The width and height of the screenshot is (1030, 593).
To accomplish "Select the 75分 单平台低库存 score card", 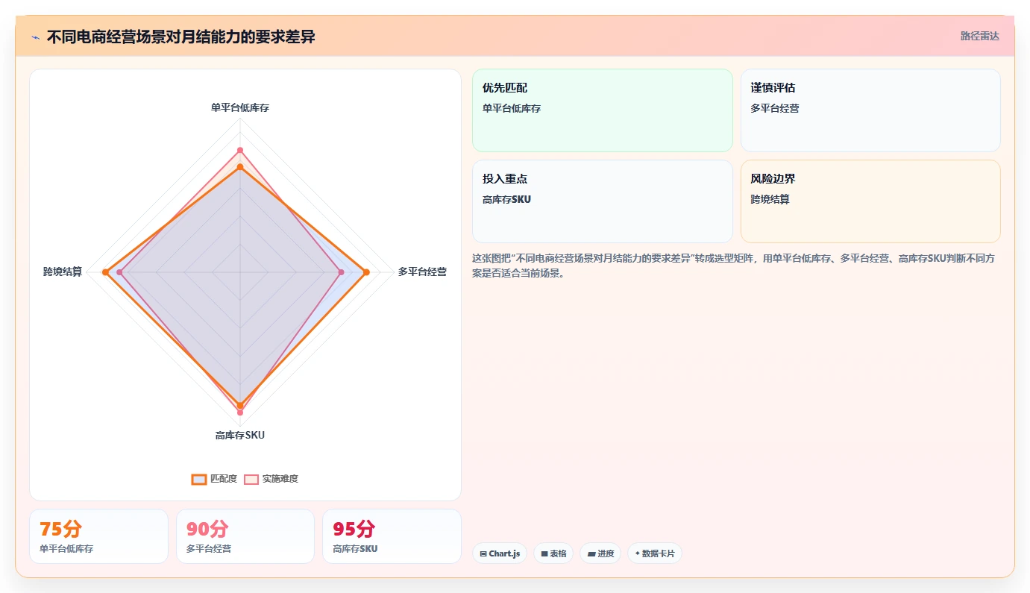I will (x=98, y=536).
